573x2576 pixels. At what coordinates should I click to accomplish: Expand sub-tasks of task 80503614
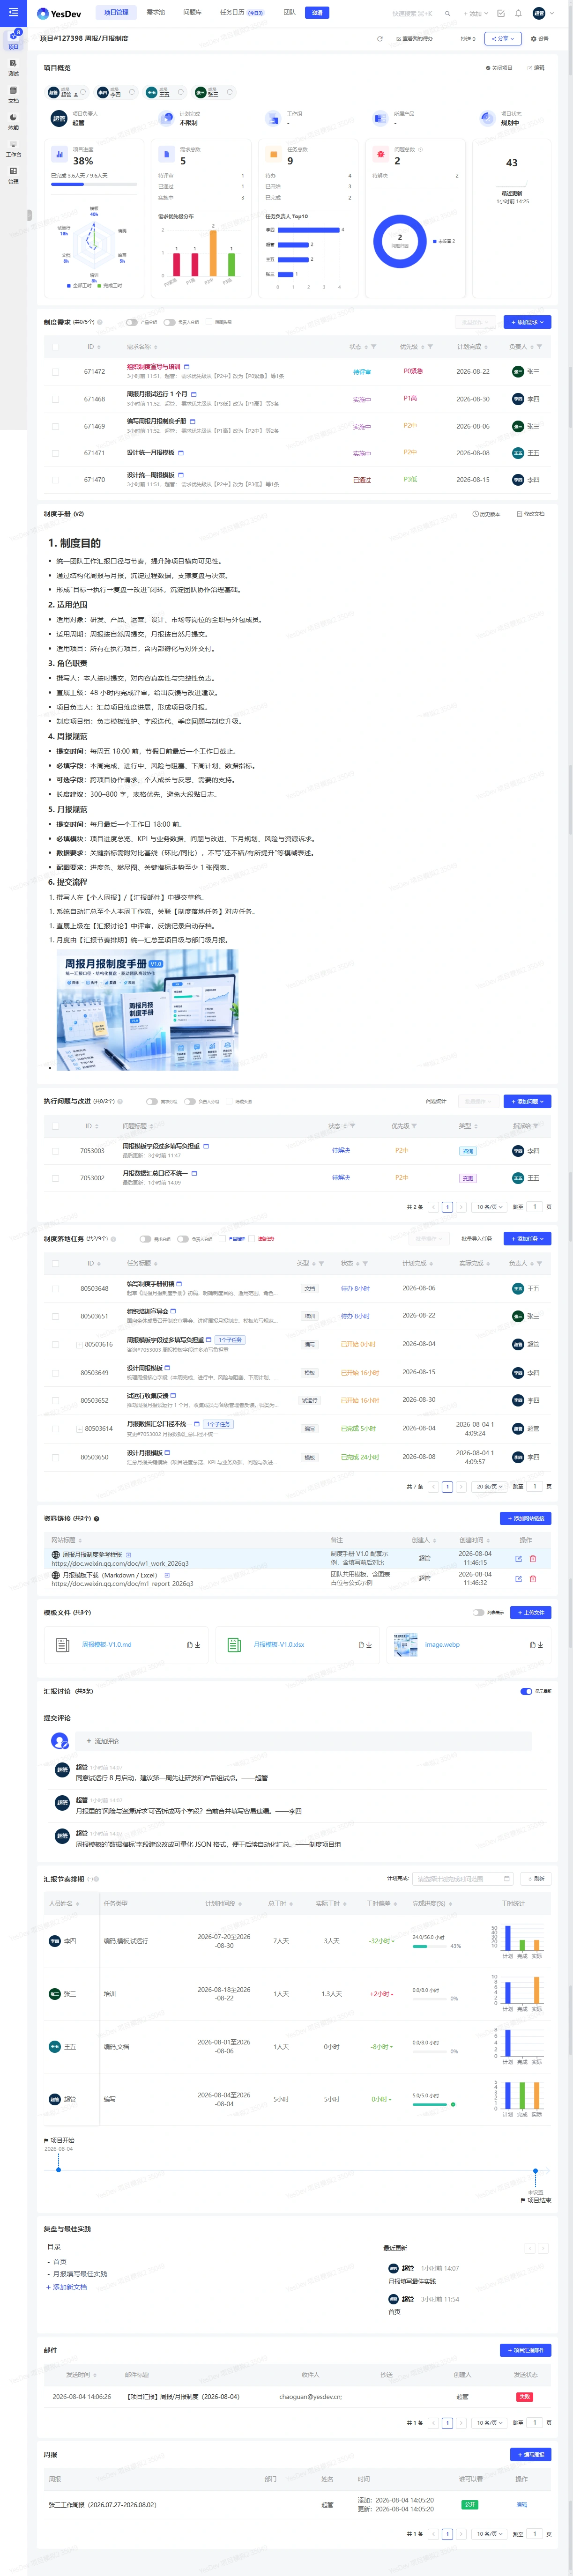click(79, 1428)
